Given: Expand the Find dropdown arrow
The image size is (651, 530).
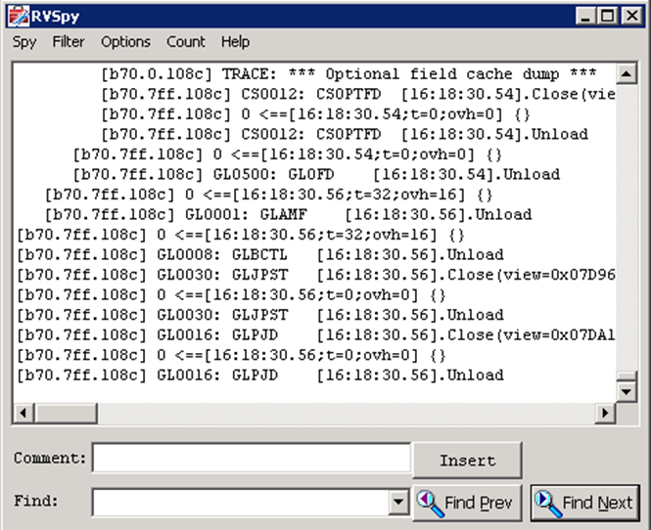Looking at the screenshot, I should (x=399, y=502).
